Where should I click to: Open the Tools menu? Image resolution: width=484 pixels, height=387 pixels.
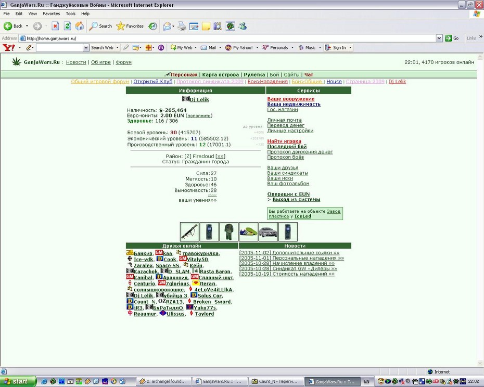70,14
